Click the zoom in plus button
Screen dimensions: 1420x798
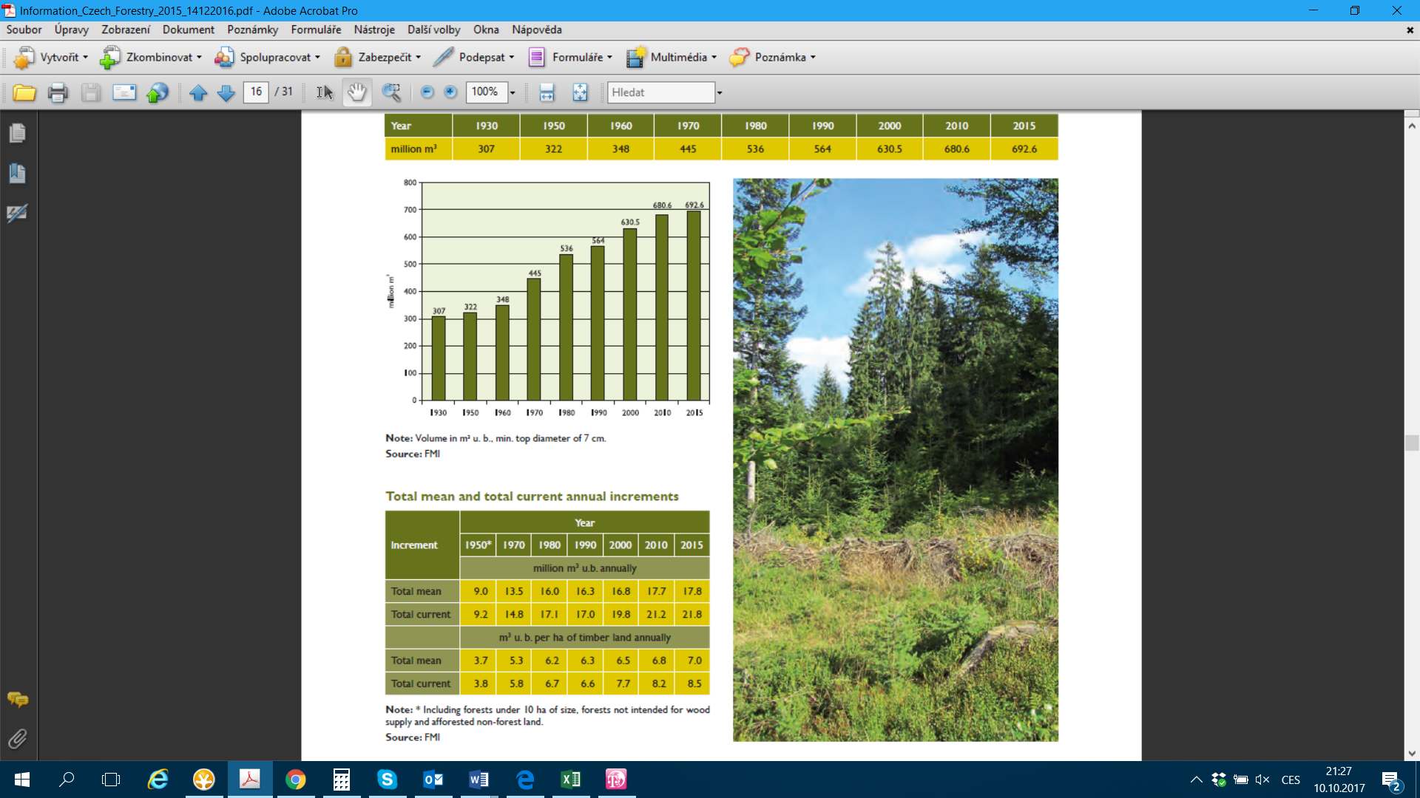click(450, 92)
